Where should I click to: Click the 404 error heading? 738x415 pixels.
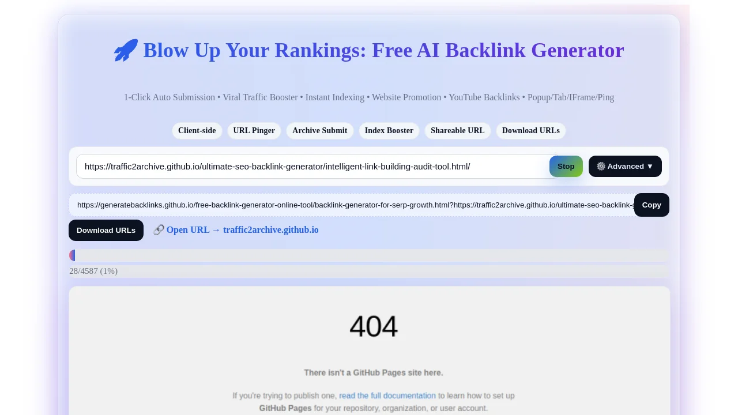coord(374,327)
